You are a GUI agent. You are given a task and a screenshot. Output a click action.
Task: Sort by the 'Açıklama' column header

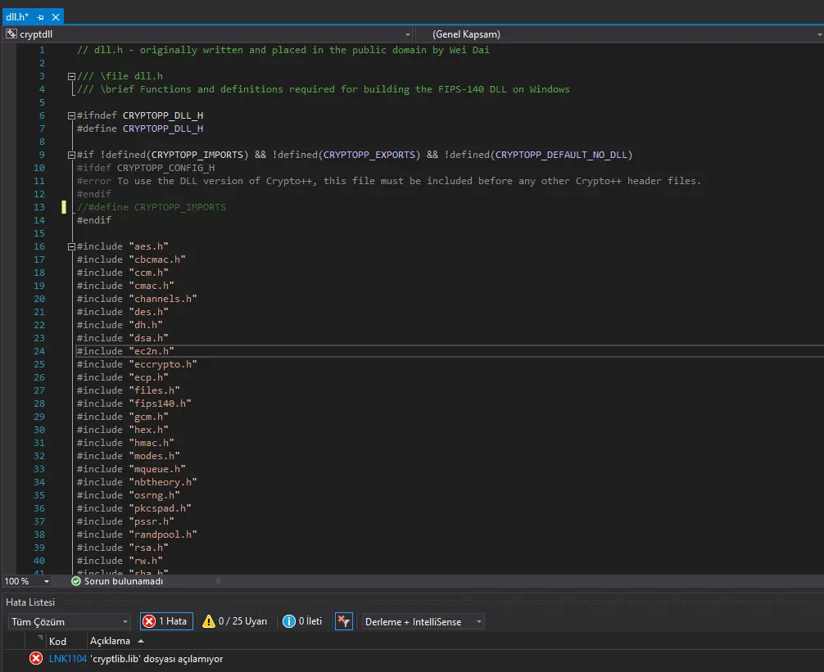coord(110,641)
